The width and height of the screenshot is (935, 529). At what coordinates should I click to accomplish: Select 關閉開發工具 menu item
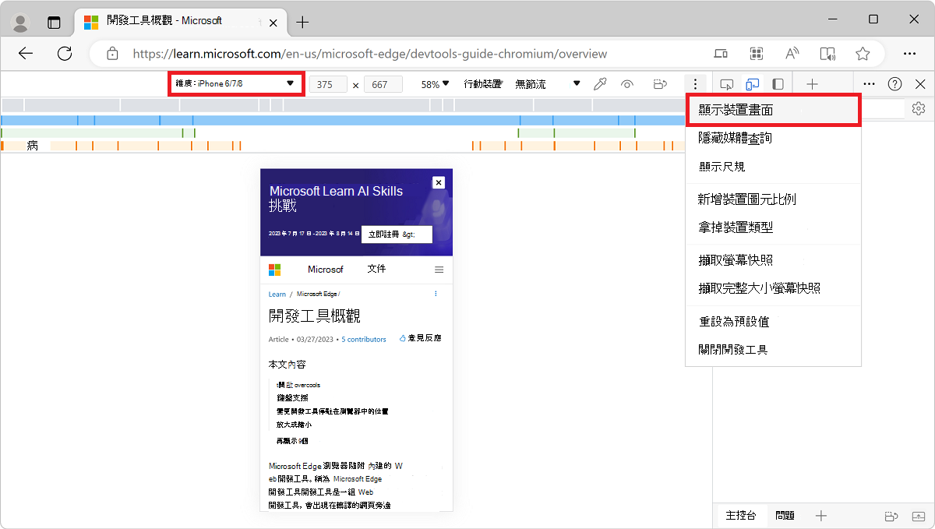click(773, 350)
